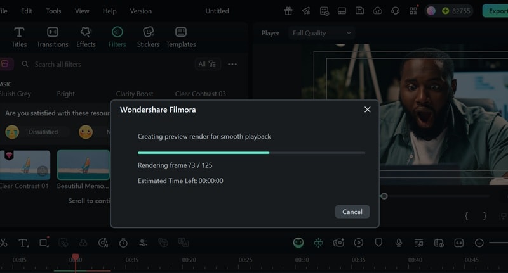Image resolution: width=508 pixels, height=273 pixels.
Task: Click the Export button
Action: click(x=496, y=11)
